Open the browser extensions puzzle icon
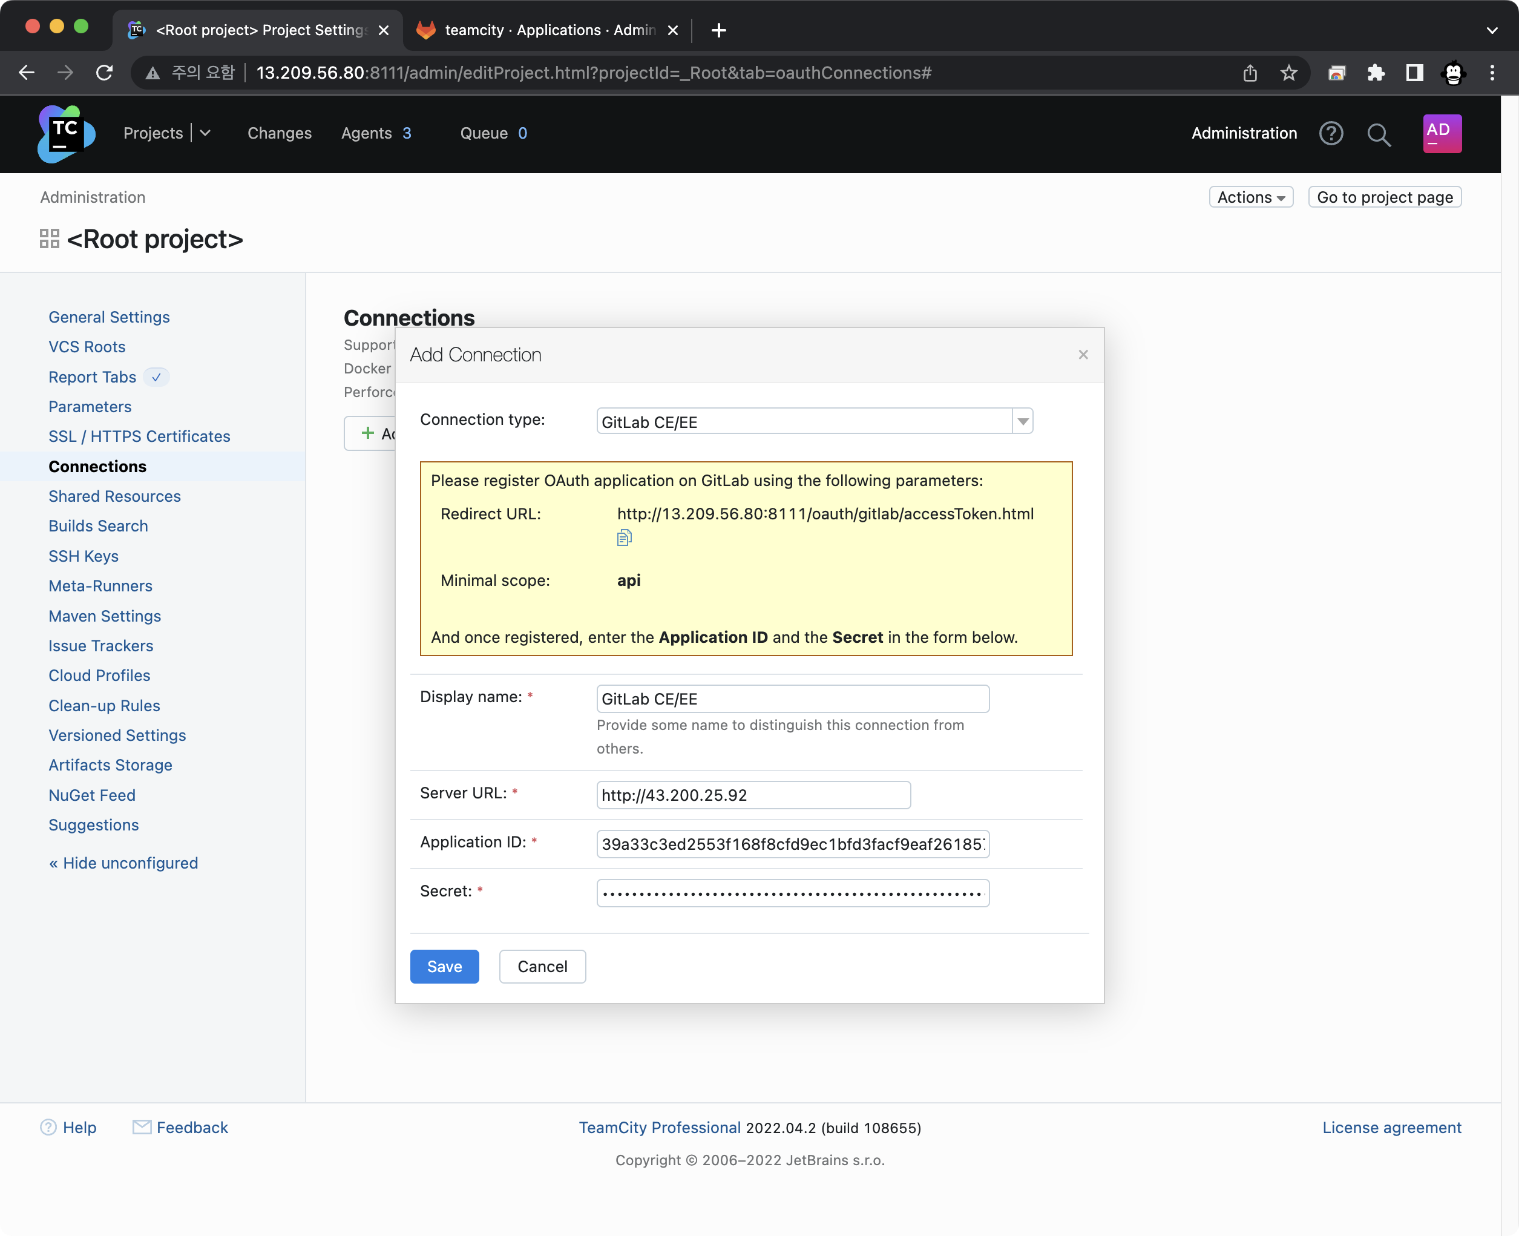Viewport: 1519px width, 1236px height. click(x=1376, y=73)
